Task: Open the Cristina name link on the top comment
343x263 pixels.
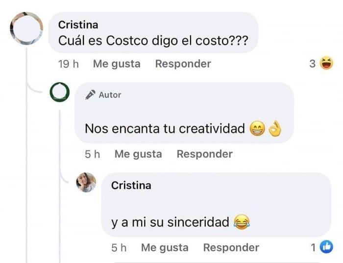Action: point(78,24)
